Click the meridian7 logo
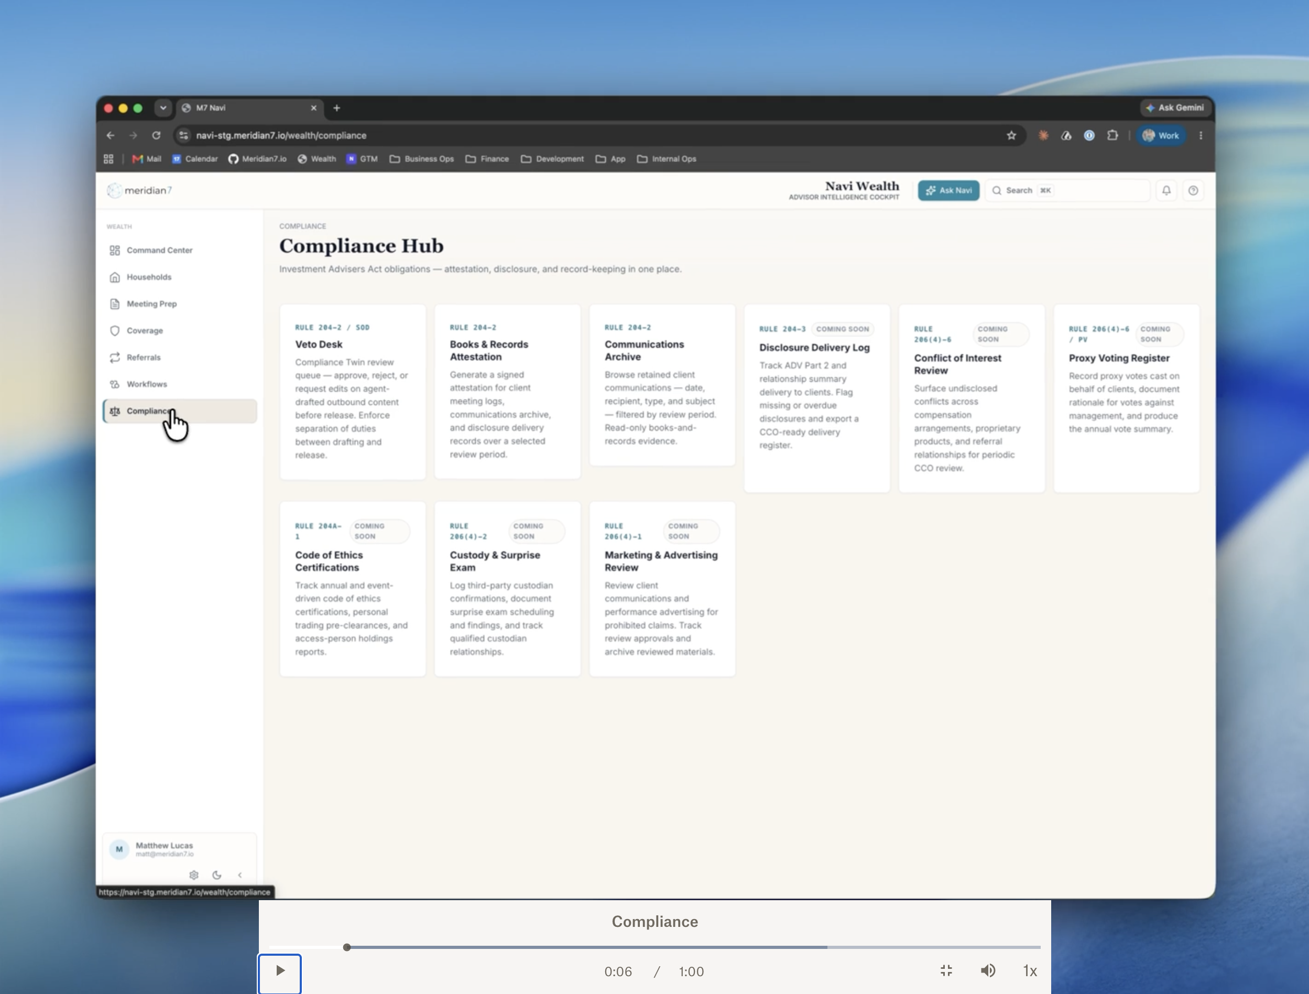This screenshot has width=1309, height=994. click(140, 190)
